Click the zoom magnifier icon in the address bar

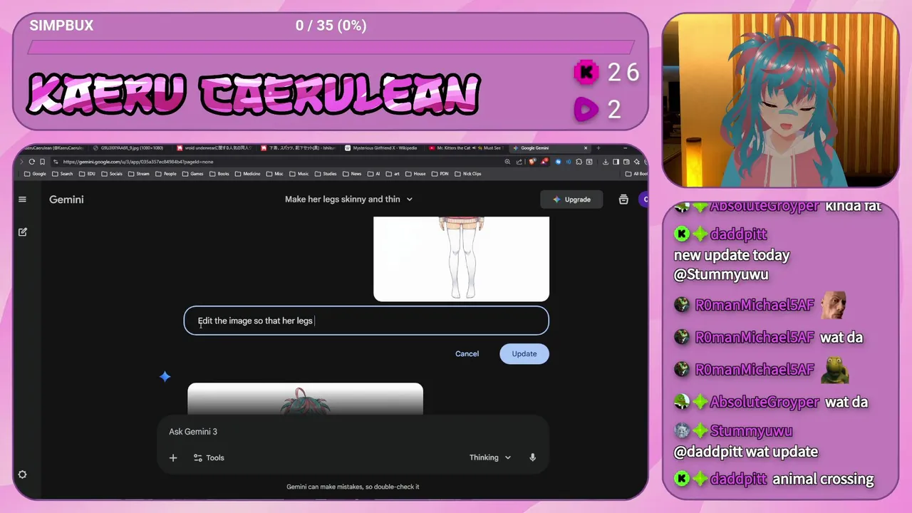[x=507, y=162]
